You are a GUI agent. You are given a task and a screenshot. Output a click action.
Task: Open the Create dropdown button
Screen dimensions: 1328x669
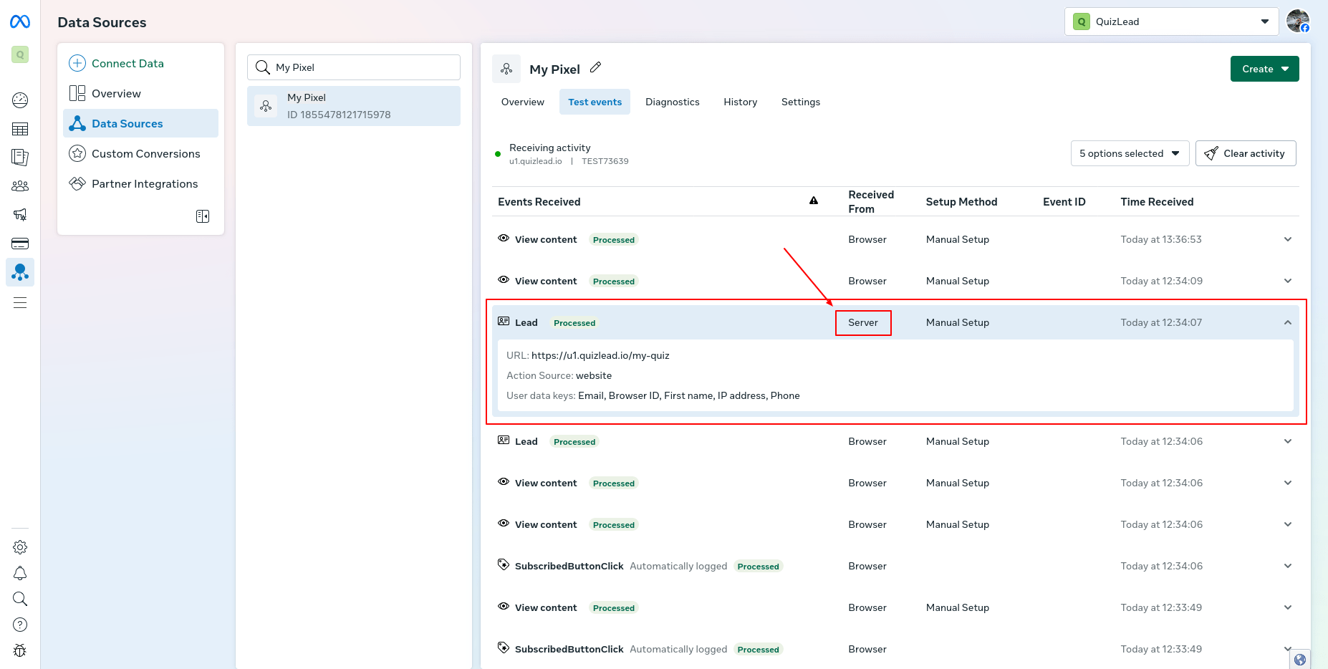(x=1265, y=69)
